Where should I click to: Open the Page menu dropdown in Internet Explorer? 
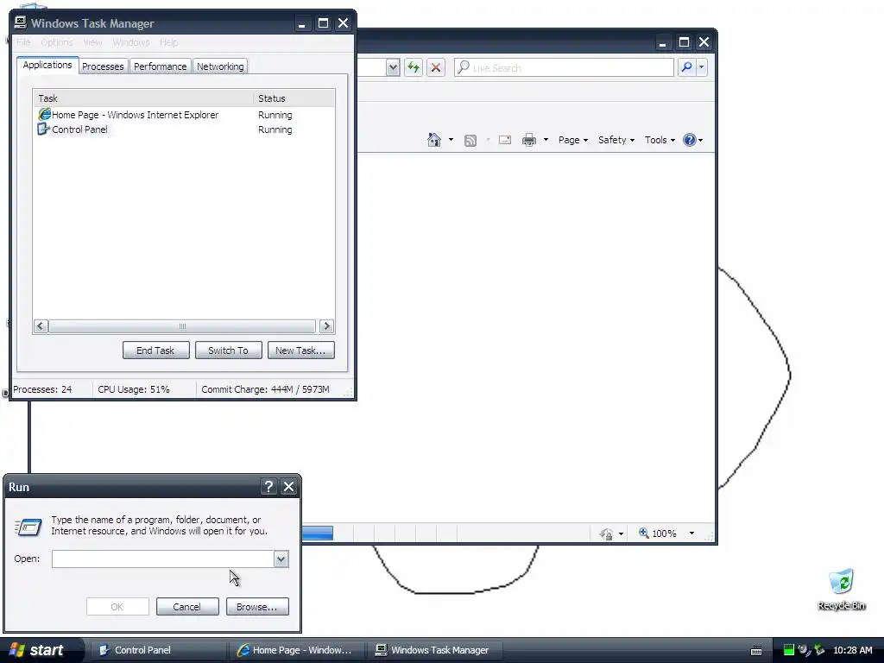coord(573,140)
